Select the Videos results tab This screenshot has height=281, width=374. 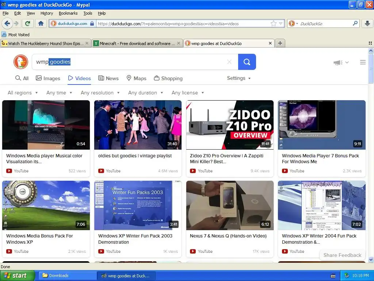[79, 78]
